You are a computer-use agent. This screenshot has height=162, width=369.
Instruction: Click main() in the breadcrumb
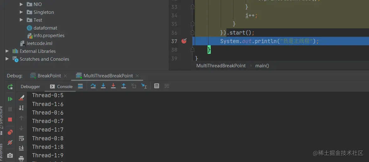pyautogui.click(x=262, y=66)
